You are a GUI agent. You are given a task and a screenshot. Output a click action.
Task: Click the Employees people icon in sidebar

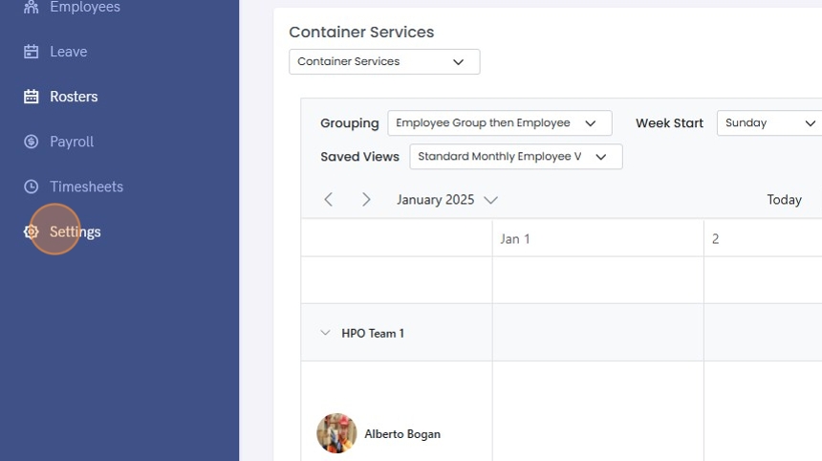32,7
